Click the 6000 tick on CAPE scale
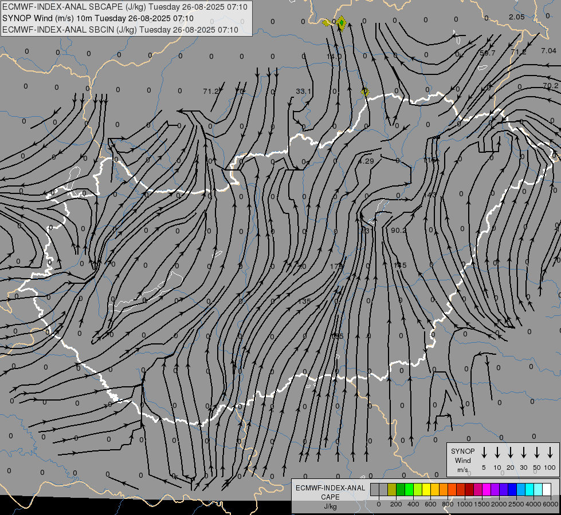The width and height of the screenshot is (561, 515). (551, 504)
